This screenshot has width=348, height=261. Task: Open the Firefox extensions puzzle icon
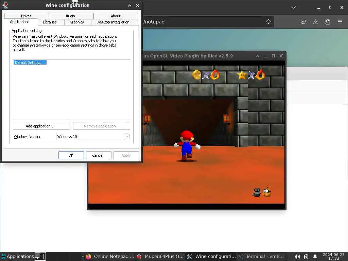tap(328, 22)
